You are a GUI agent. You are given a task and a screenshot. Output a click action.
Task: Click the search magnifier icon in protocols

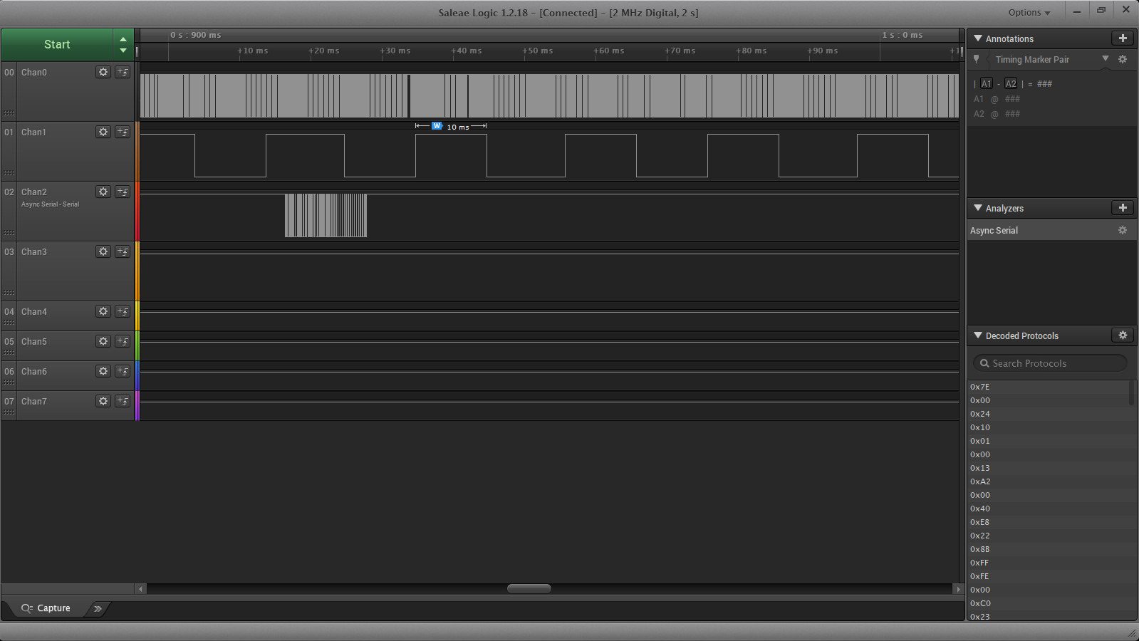984,363
